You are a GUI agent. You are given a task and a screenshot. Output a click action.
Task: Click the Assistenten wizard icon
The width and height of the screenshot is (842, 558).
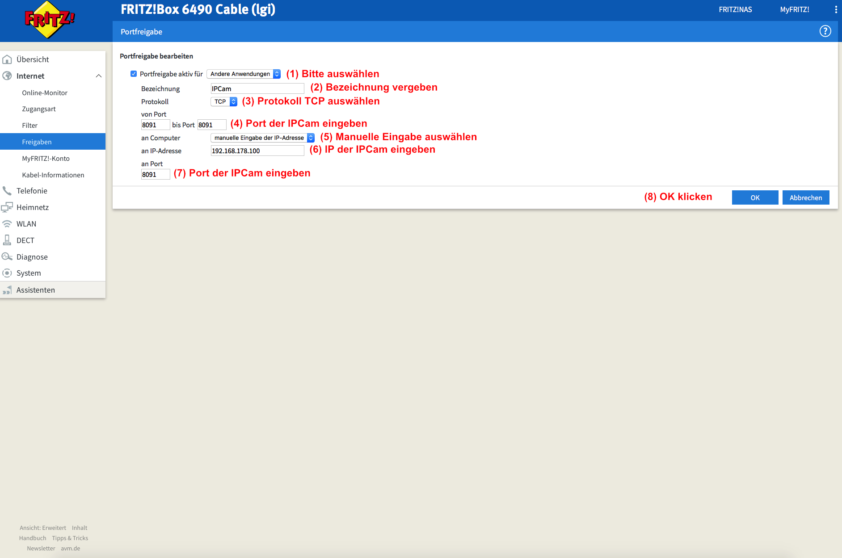(7, 290)
